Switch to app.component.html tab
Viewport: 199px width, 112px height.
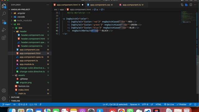tap(67, 5)
